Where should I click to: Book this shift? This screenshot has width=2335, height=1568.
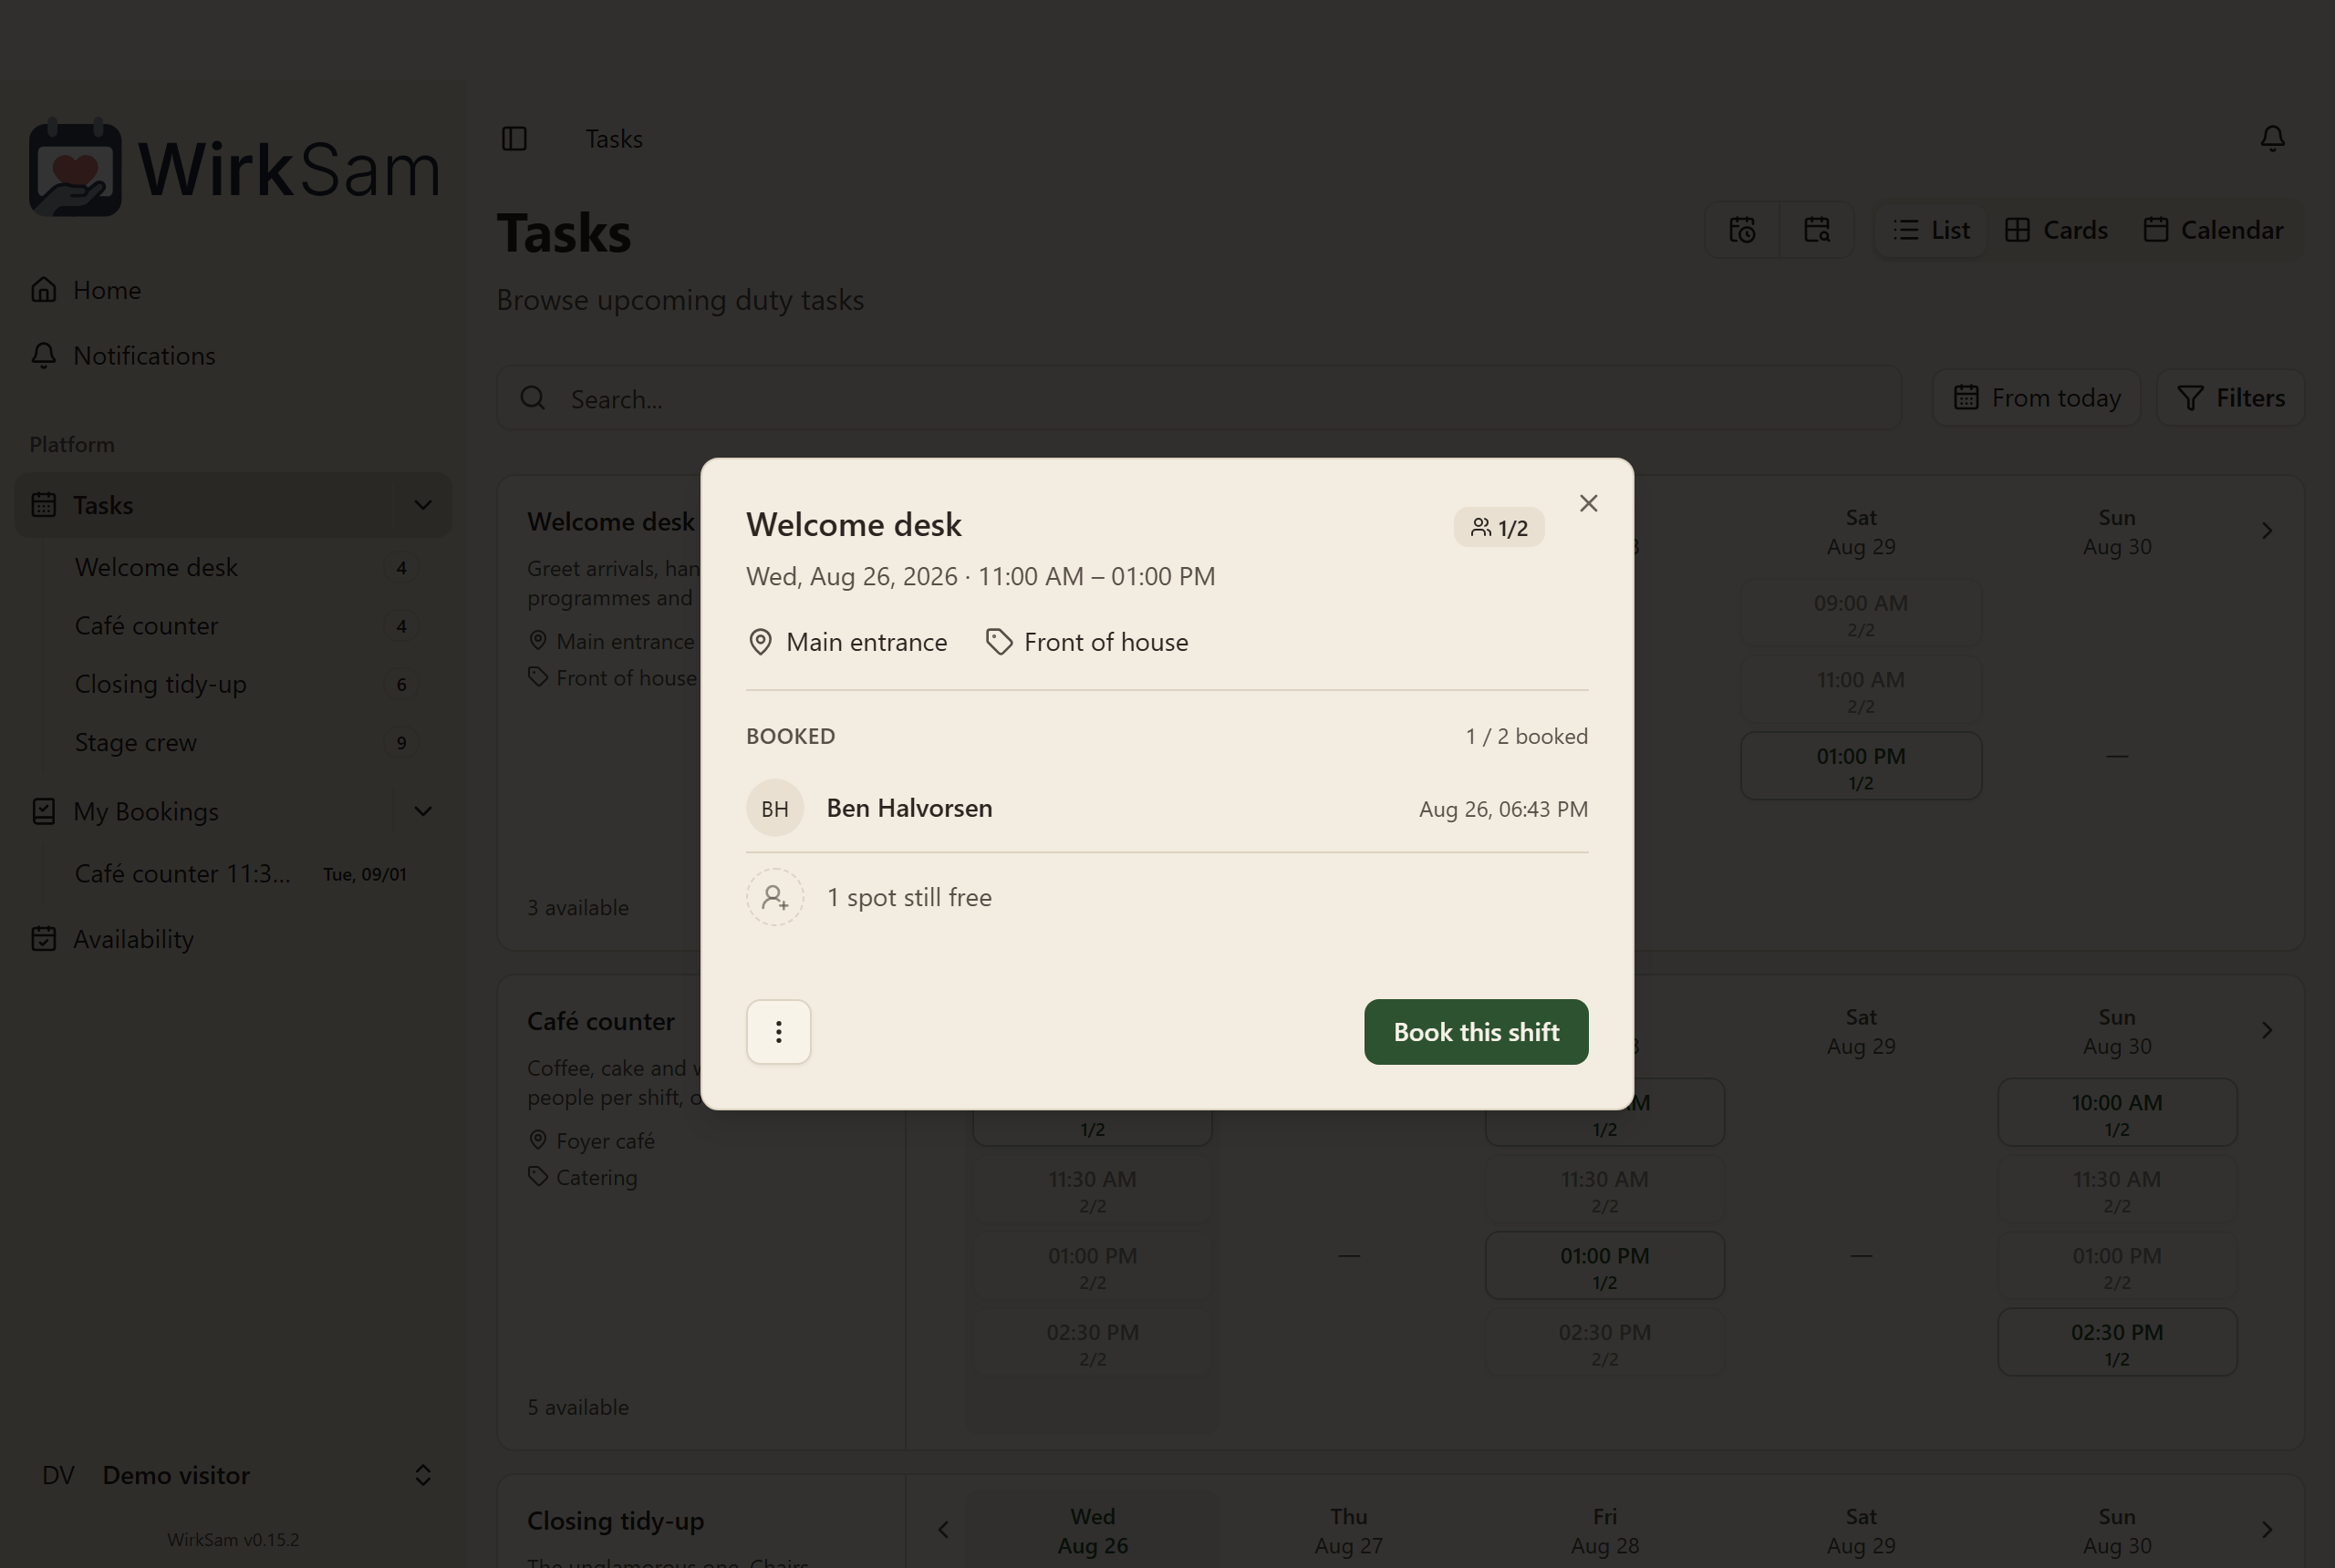pos(1476,1032)
